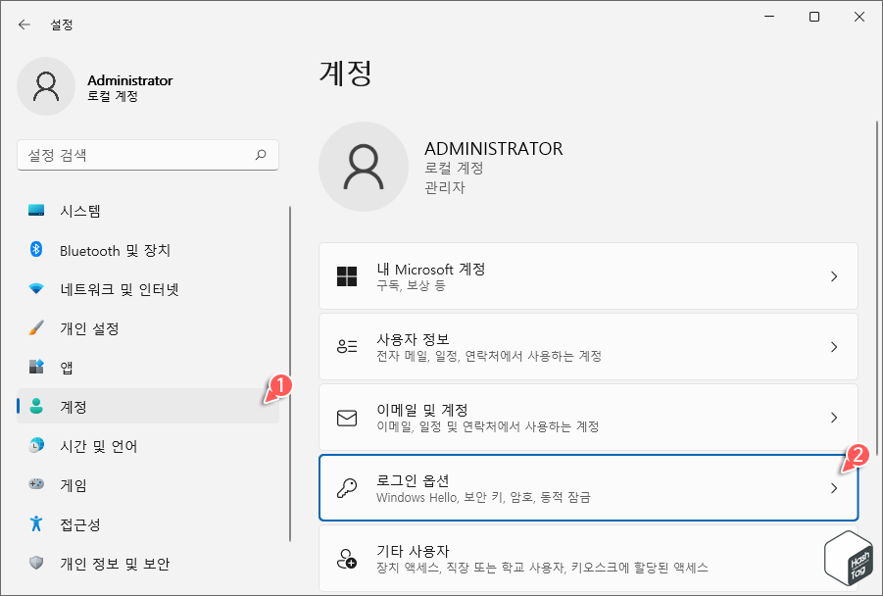Viewport: 883px width, 596px height.
Task: Select the 개인 설정 brush icon
Action: [x=35, y=328]
